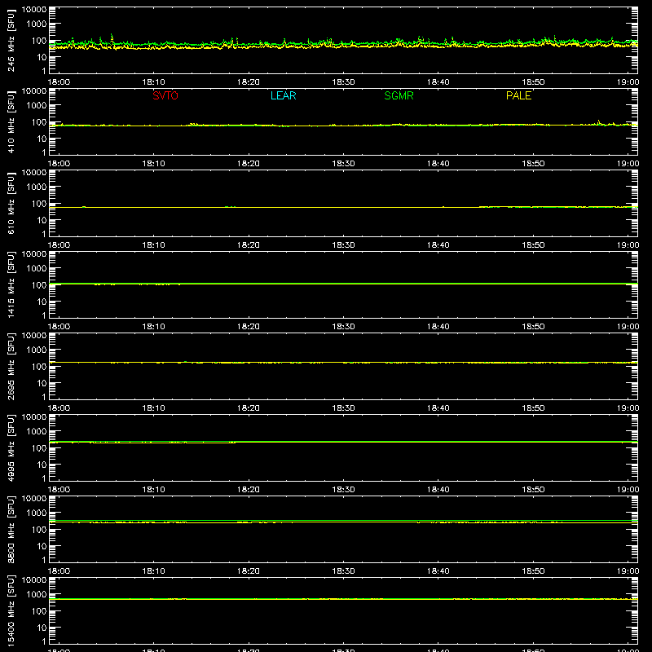Click 18:40 tick label under 4995 MHz plot
Screen dimensions: 652x652
(438, 490)
